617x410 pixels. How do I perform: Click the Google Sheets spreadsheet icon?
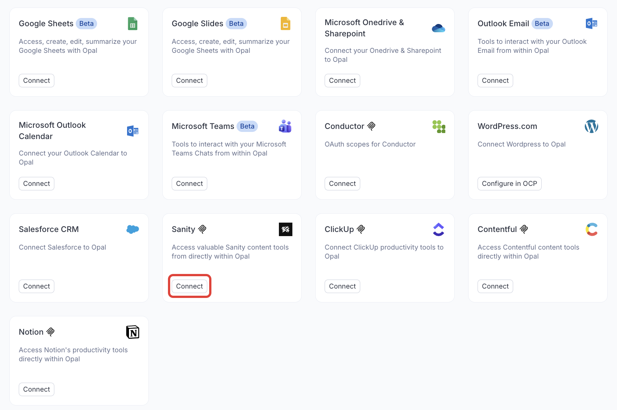coord(132,24)
